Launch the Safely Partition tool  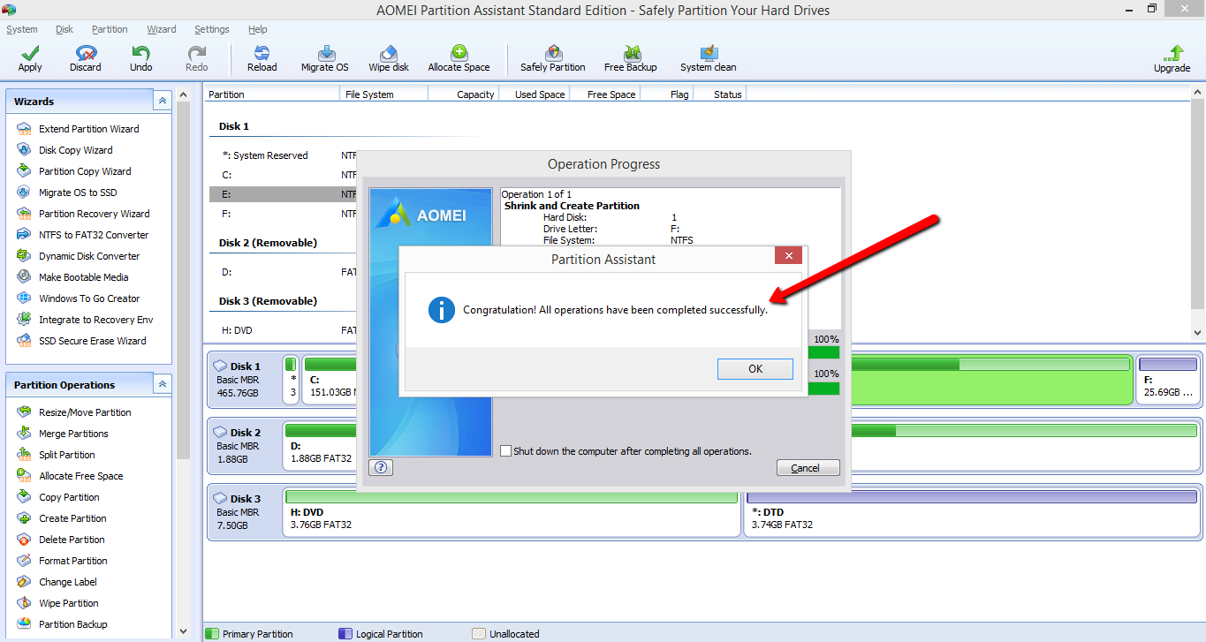(552, 58)
